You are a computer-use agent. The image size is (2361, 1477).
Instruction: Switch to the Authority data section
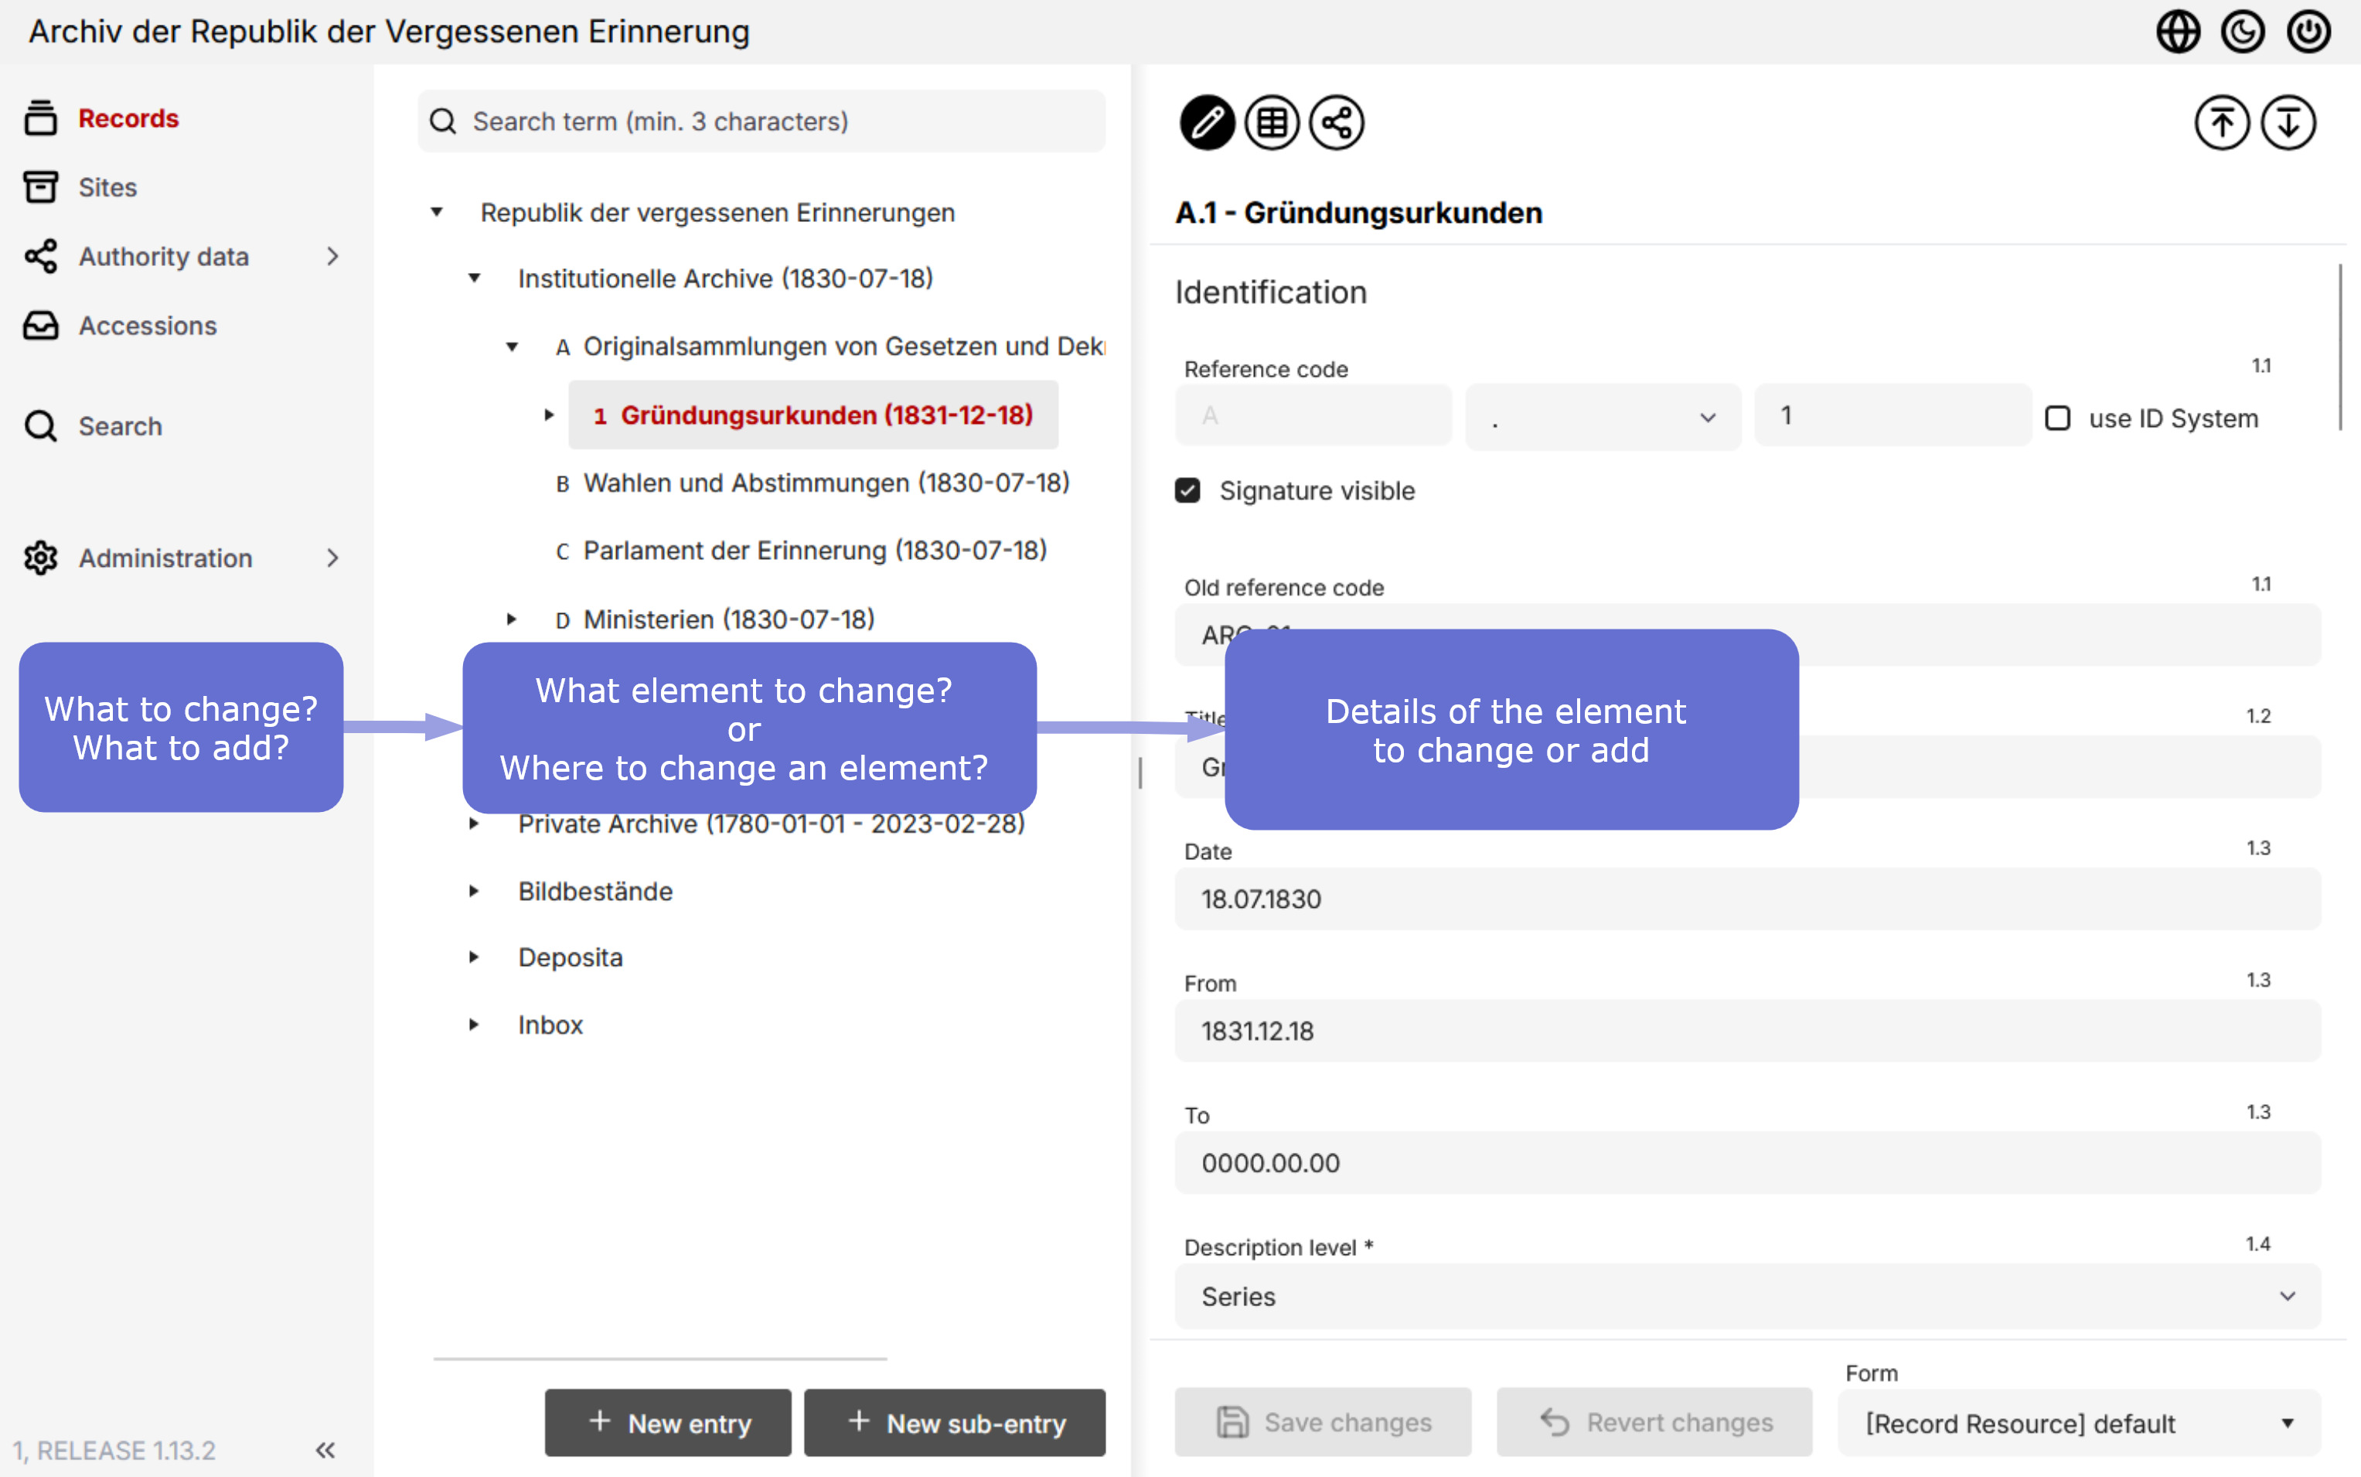pyautogui.click(x=162, y=256)
